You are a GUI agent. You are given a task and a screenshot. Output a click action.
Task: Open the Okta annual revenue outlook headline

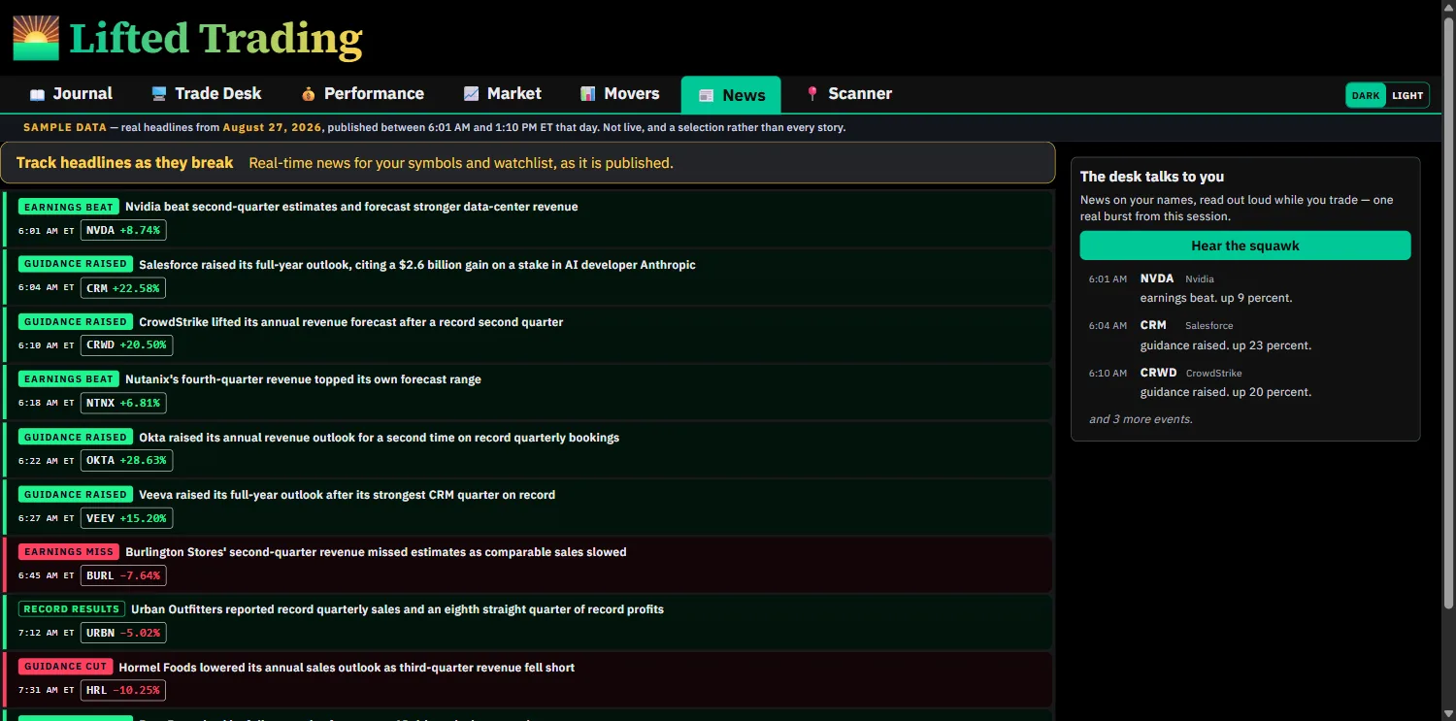tap(380, 438)
